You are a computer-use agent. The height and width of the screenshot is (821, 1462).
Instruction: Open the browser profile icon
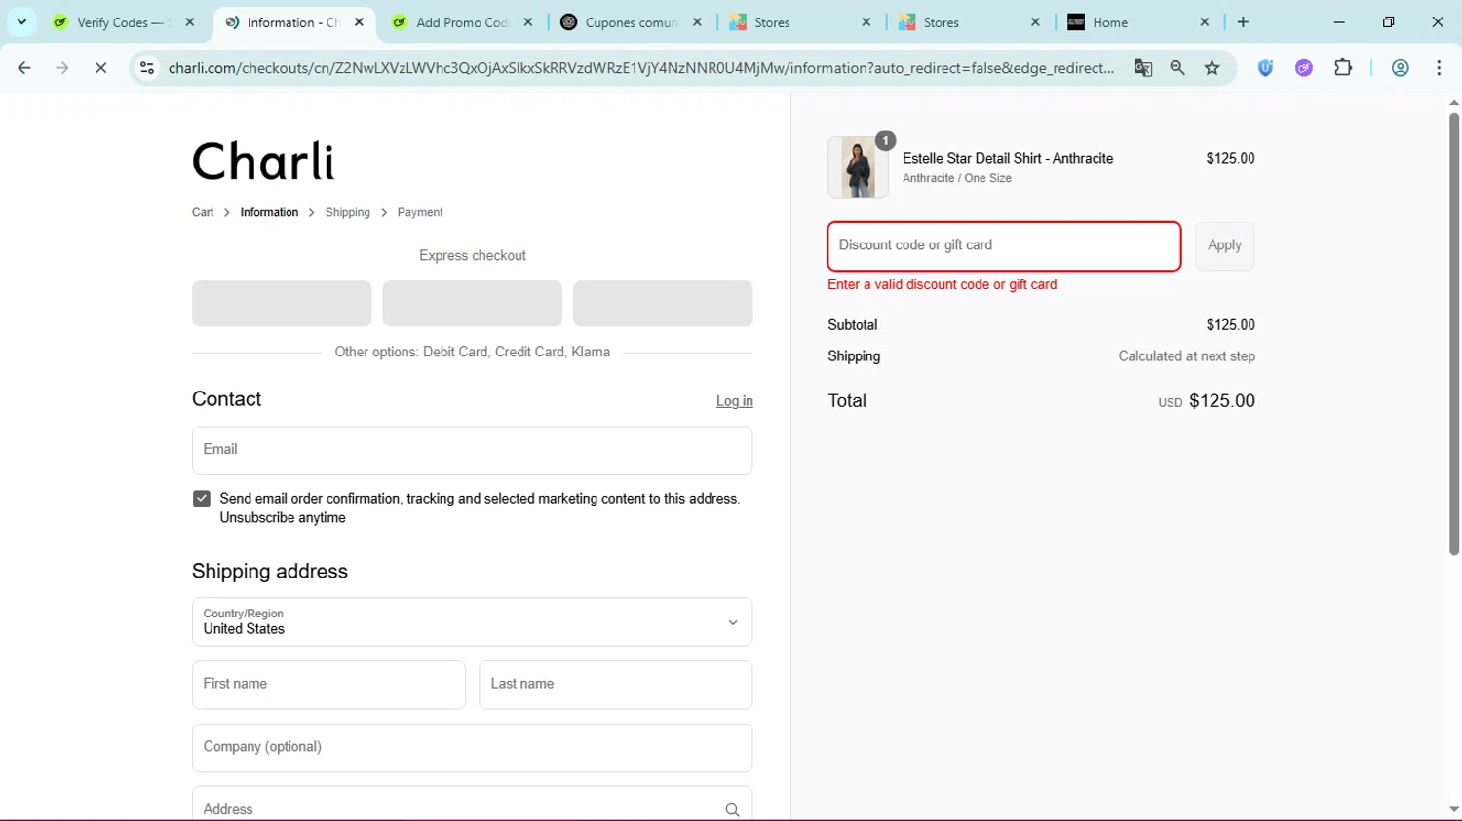1401,67
